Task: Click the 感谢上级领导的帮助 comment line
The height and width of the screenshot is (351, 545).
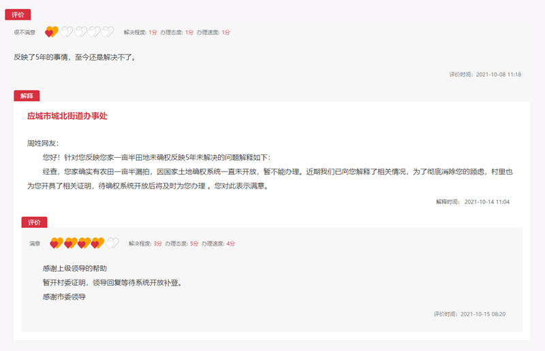Action: coord(74,269)
